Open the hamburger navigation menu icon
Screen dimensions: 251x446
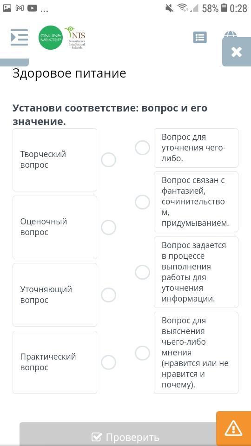[x=19, y=37]
